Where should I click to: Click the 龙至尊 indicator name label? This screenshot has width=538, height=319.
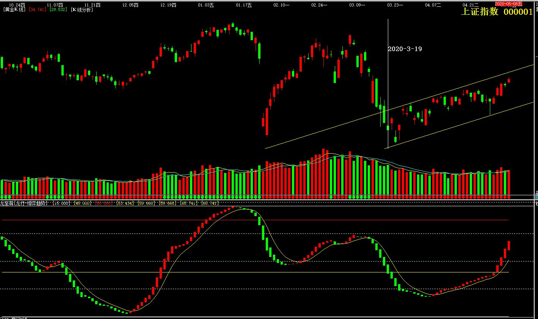tap(24, 203)
